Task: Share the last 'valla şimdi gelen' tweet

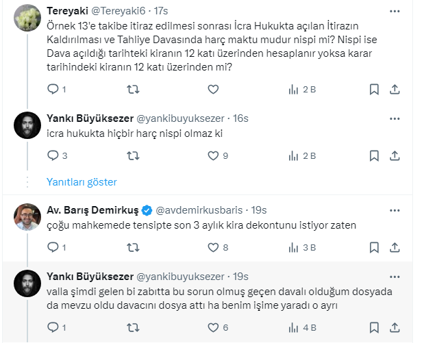Action: tap(395, 327)
